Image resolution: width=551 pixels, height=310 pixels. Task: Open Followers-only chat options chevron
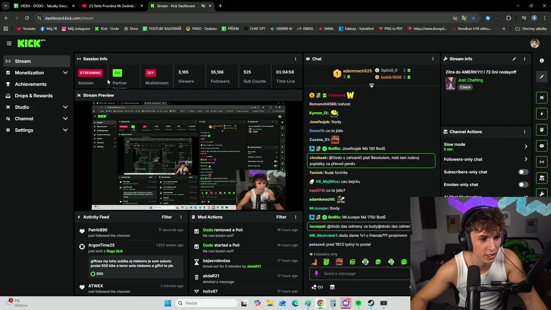526,159
